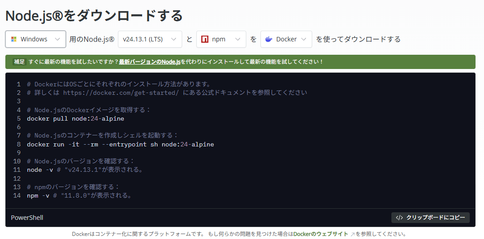The width and height of the screenshot is (484, 239).
Task: Click the docker run --entrypoint code line
Action: tap(120, 145)
